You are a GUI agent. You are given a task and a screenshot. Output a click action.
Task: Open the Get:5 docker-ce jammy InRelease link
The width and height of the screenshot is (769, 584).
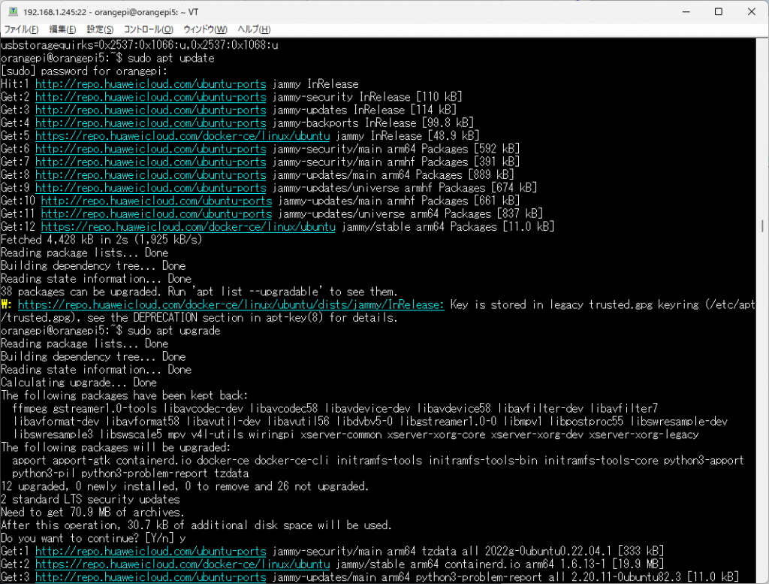coord(182,136)
